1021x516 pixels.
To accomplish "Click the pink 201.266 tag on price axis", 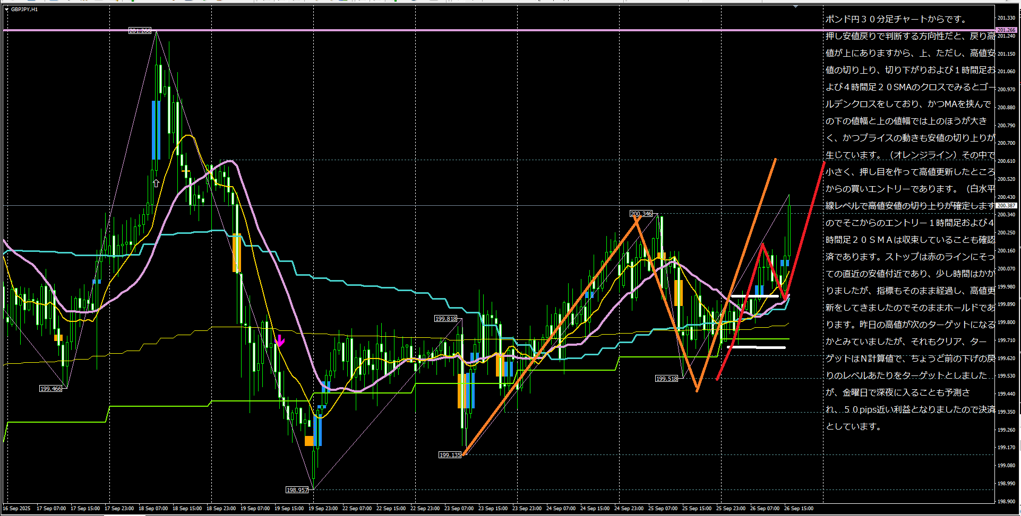I will click(x=1006, y=30).
